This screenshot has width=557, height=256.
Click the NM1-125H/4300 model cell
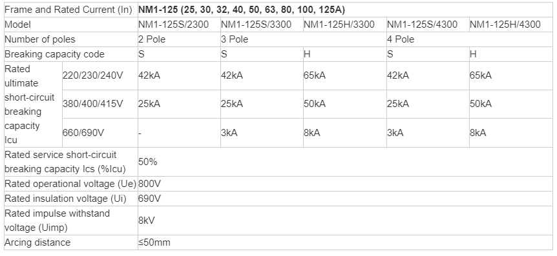[x=511, y=25]
